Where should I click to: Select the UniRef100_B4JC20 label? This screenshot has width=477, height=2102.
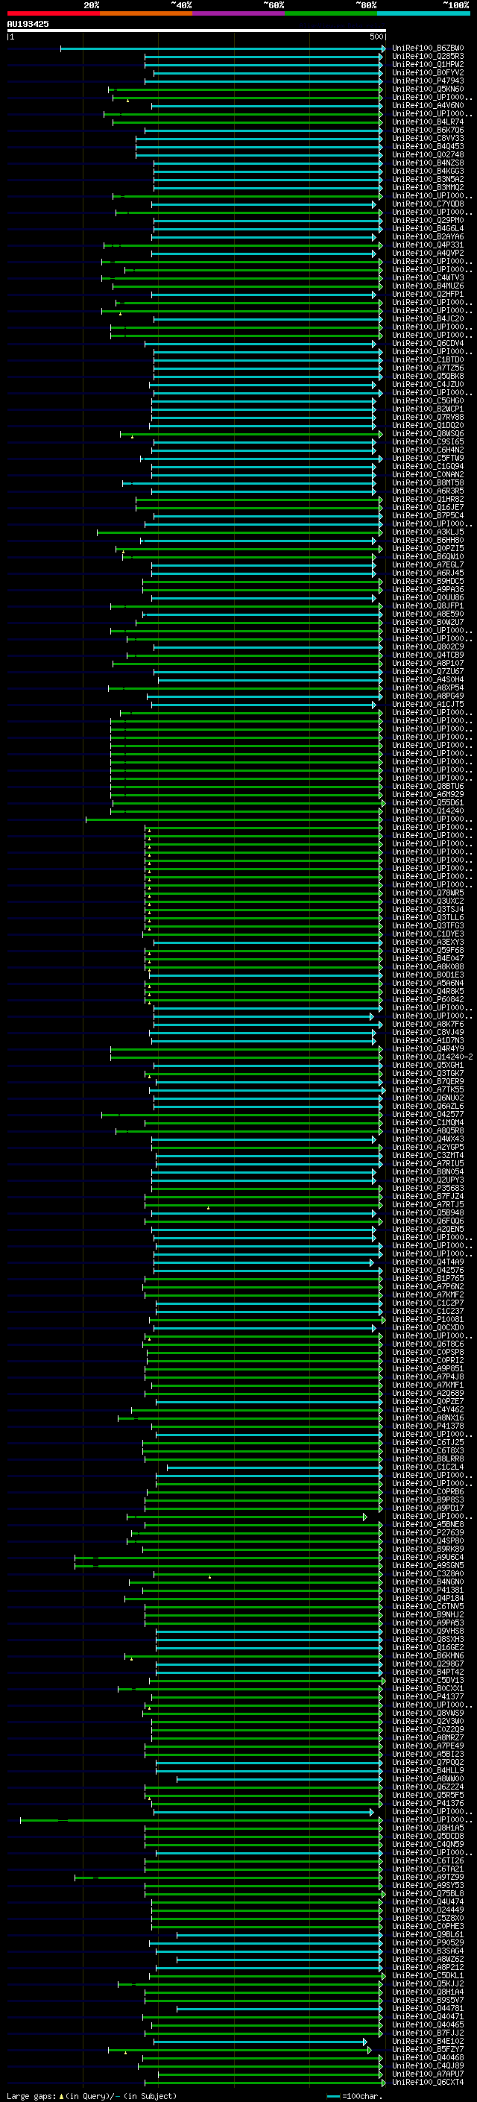click(x=428, y=319)
